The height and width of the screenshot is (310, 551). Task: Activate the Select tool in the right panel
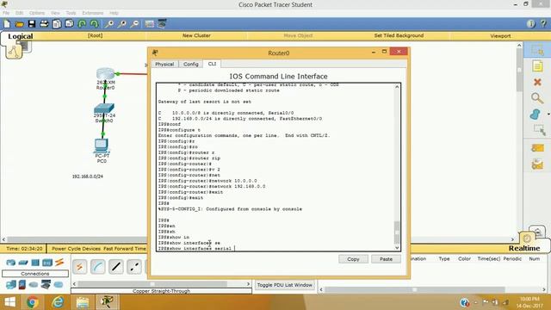537,50
